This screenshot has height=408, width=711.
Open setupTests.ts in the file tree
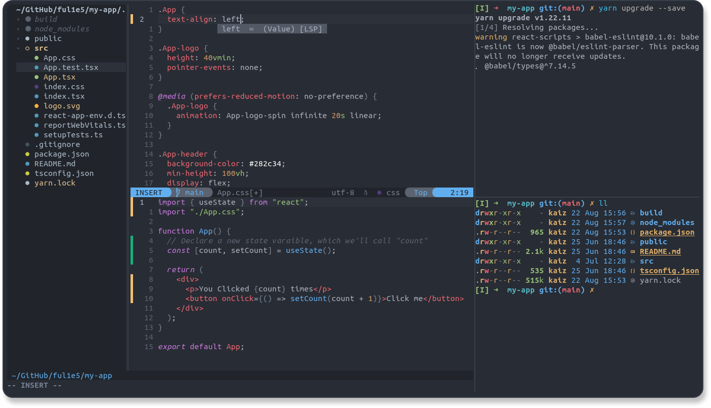click(73, 135)
